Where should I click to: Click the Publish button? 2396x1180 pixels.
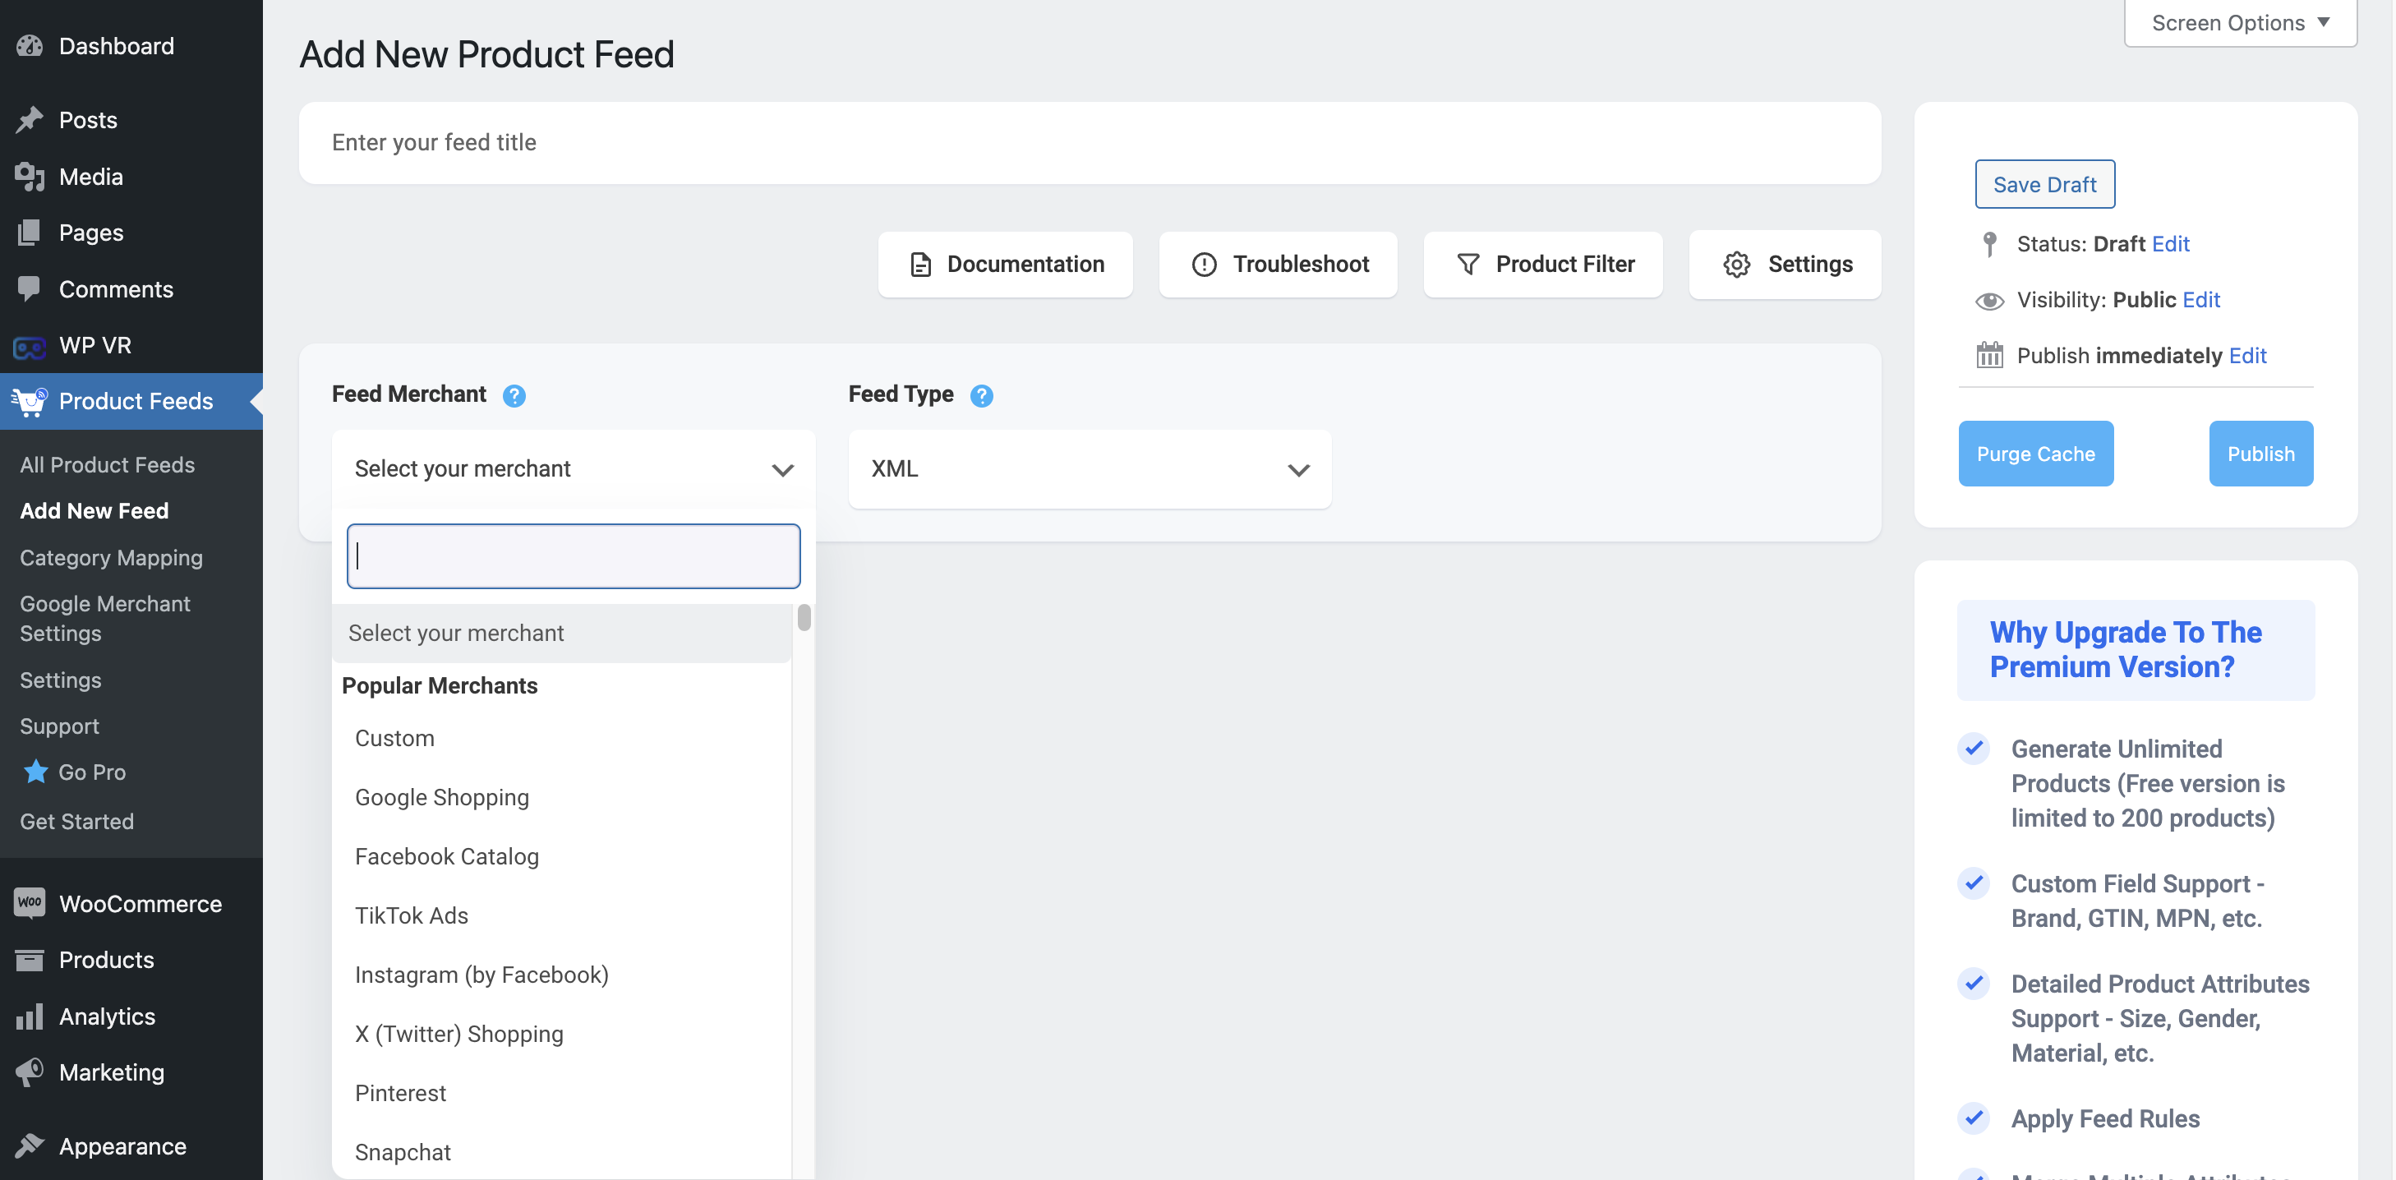click(2260, 454)
